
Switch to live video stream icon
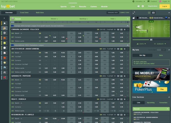[149, 13]
